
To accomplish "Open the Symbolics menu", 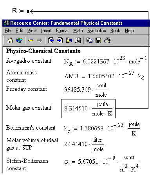I will click(x=97, y=31).
